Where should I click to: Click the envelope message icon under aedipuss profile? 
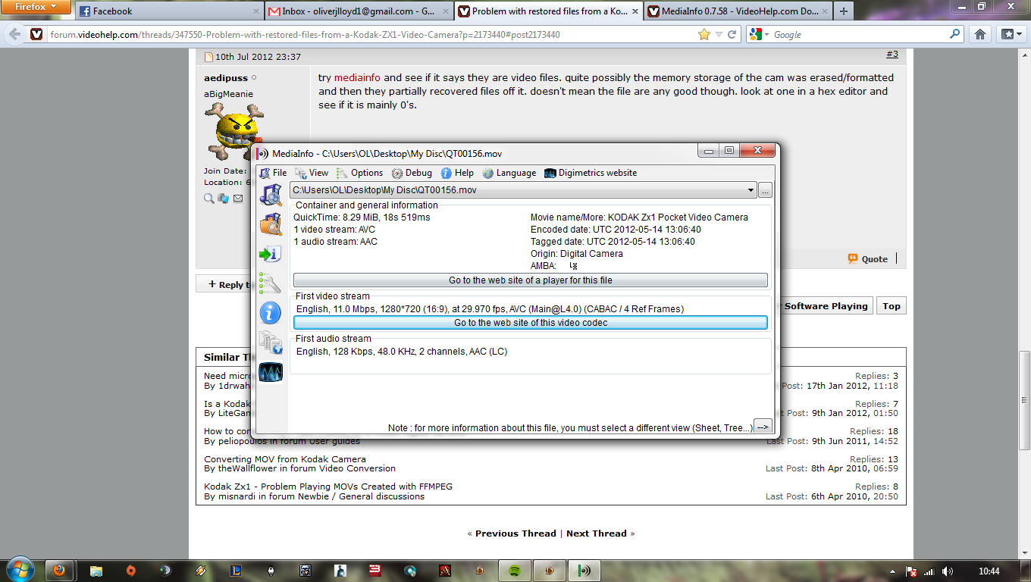pyautogui.click(x=238, y=199)
